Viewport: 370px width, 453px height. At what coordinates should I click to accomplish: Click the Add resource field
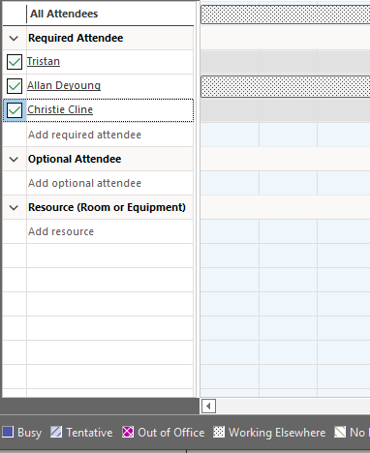point(109,231)
